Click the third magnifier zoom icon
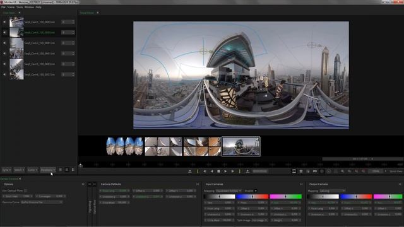This screenshot has height=227, width=404. (x=356, y=171)
